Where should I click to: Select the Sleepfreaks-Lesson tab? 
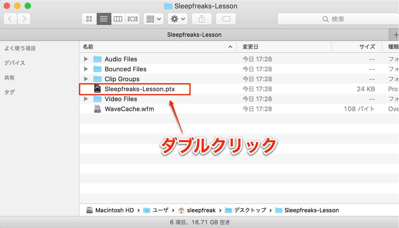[194, 35]
